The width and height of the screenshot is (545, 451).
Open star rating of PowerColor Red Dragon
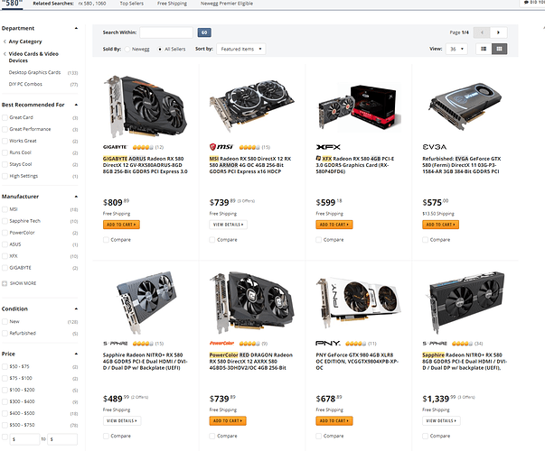tap(249, 344)
